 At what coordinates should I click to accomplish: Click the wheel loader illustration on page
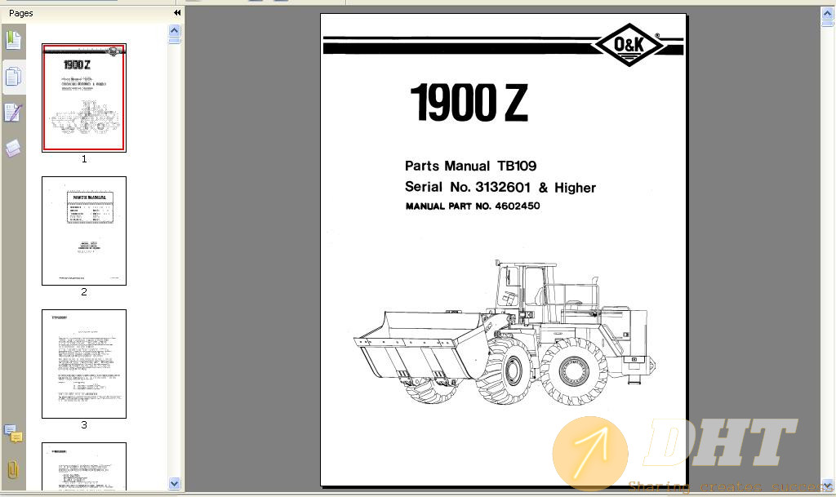[x=505, y=332]
